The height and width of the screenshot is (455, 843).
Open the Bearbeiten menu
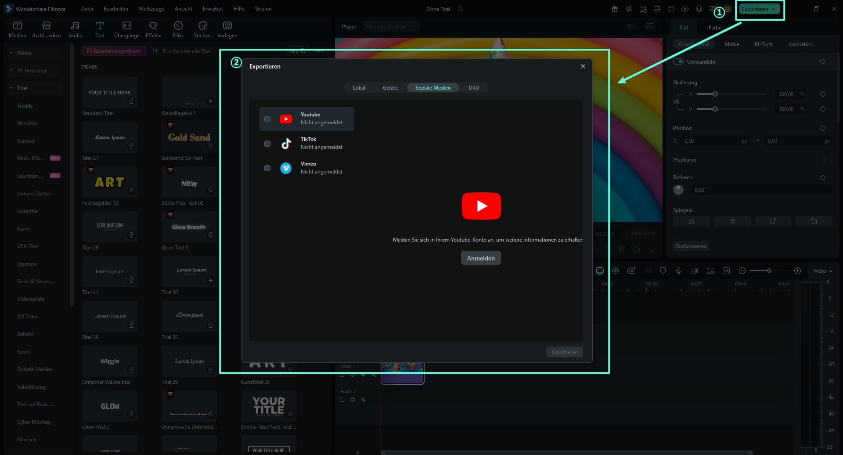click(x=116, y=9)
